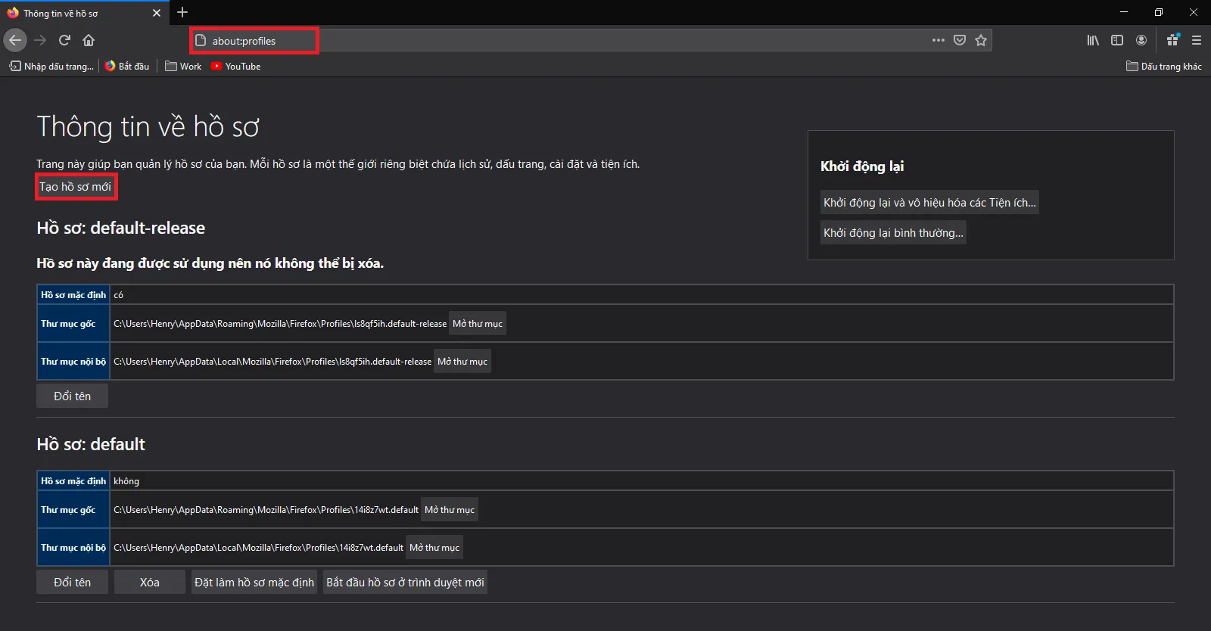This screenshot has height=631, width=1211.
Task: Open the Work bookmarks folder
Action: pyautogui.click(x=183, y=67)
